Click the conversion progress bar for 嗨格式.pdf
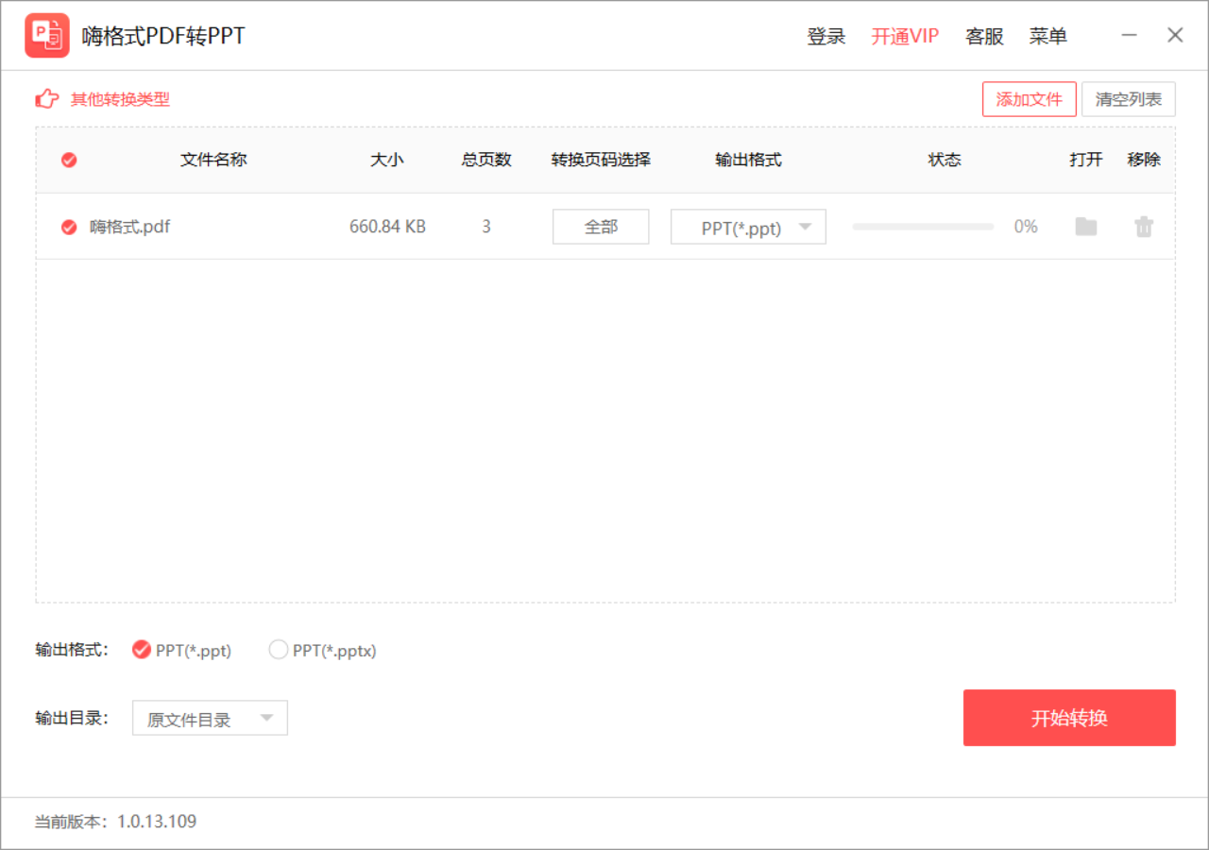The image size is (1209, 850). 923,227
